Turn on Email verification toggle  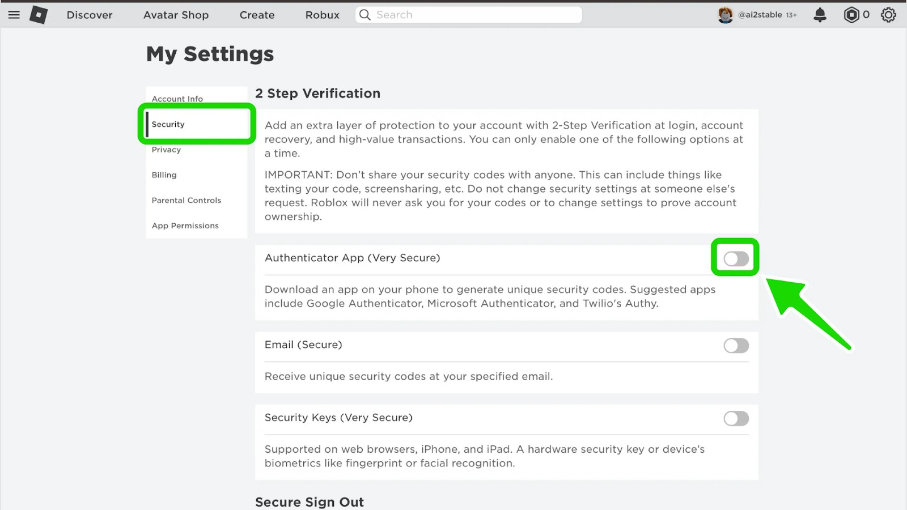[x=736, y=346]
